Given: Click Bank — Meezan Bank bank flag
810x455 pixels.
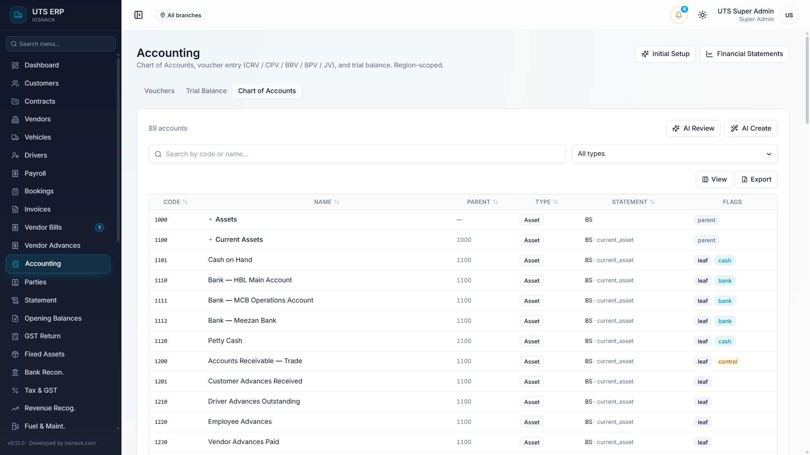Looking at the screenshot, I should pos(725,321).
